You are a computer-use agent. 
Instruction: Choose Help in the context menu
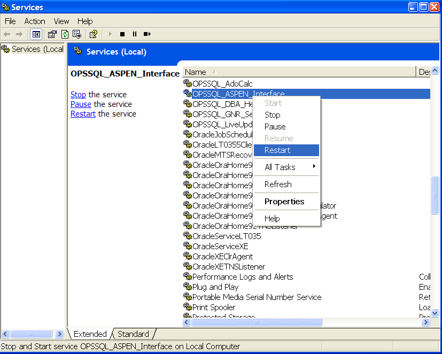coord(286,218)
